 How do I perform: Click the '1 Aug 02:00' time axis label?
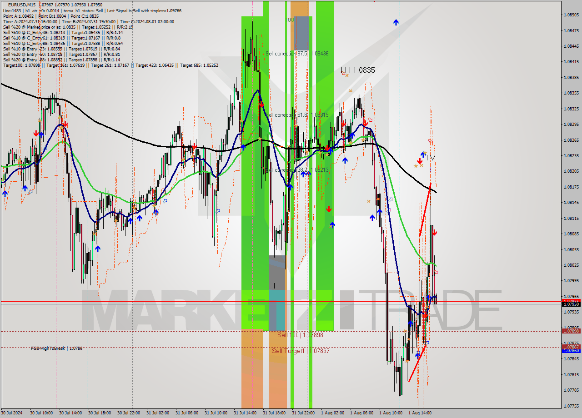333,413
